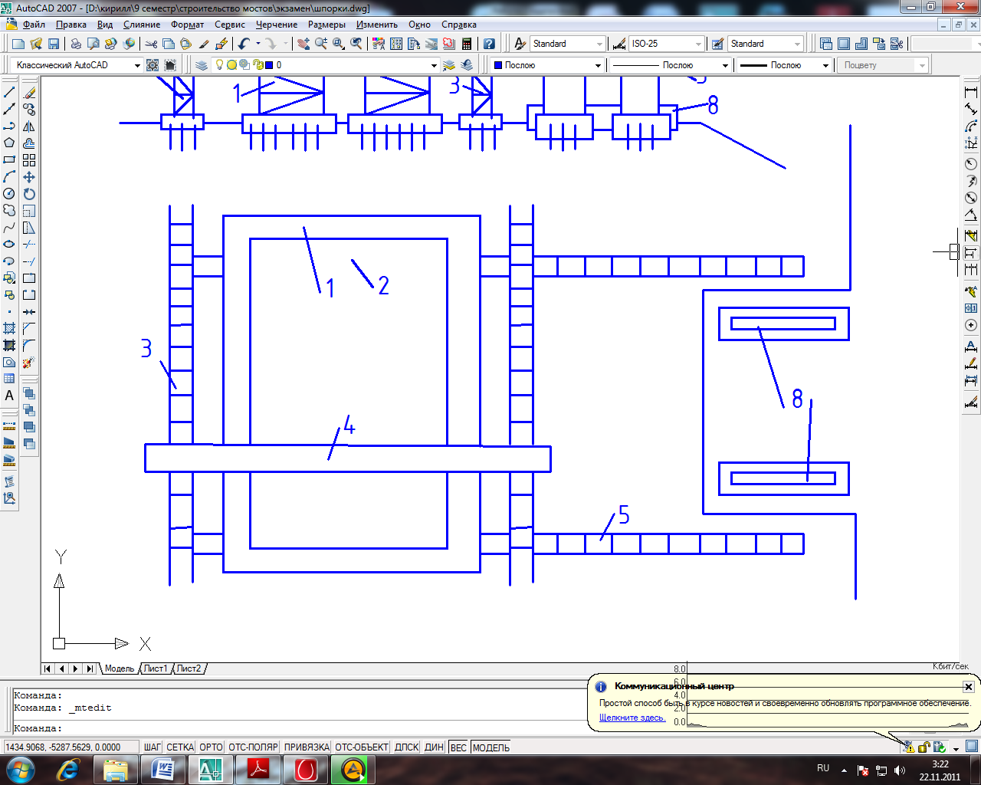The height and width of the screenshot is (785, 981).
Task: Open the Размеры menu
Action: (326, 25)
